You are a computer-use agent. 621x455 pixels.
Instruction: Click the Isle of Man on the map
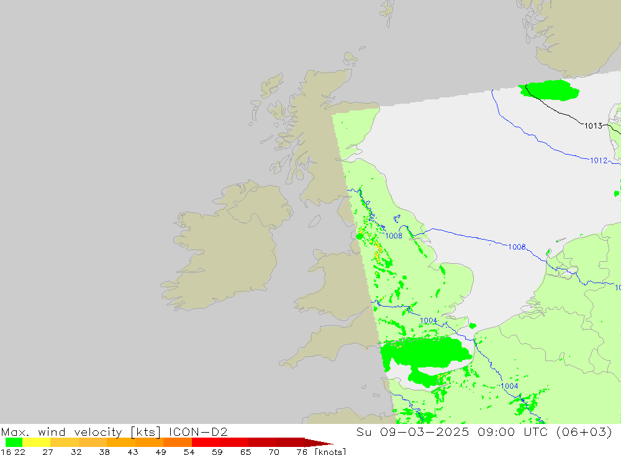tap(314, 222)
